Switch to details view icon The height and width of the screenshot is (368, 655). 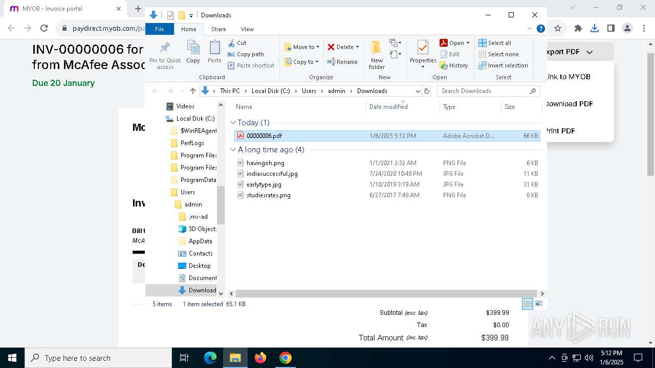(528, 304)
